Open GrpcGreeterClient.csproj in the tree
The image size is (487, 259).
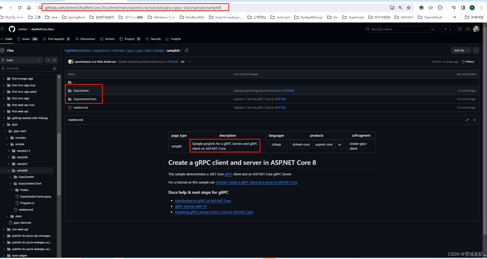click(36, 197)
